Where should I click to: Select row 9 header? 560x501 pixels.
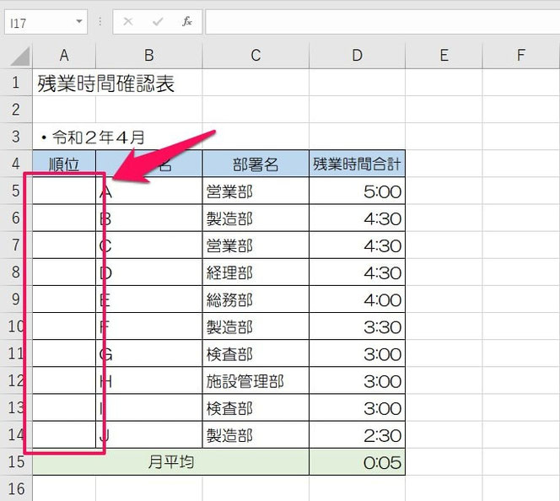pyautogui.click(x=16, y=299)
